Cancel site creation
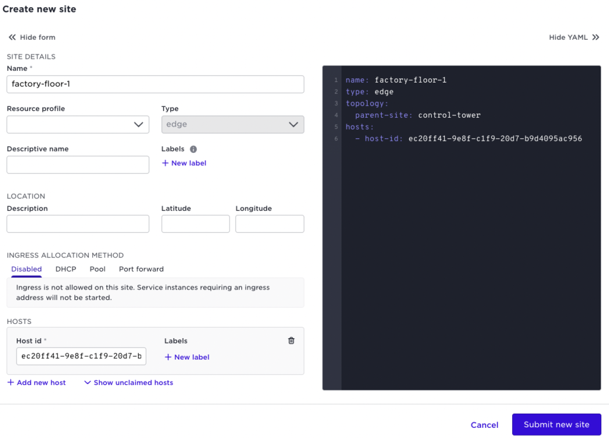Image resolution: width=609 pixels, height=438 pixels. click(484, 424)
